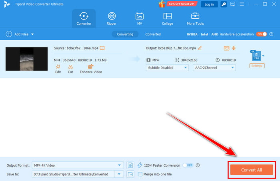The height and width of the screenshot is (181, 280).
Task: Open the AAC-2Channel audio dropdown
Action: tap(214, 68)
